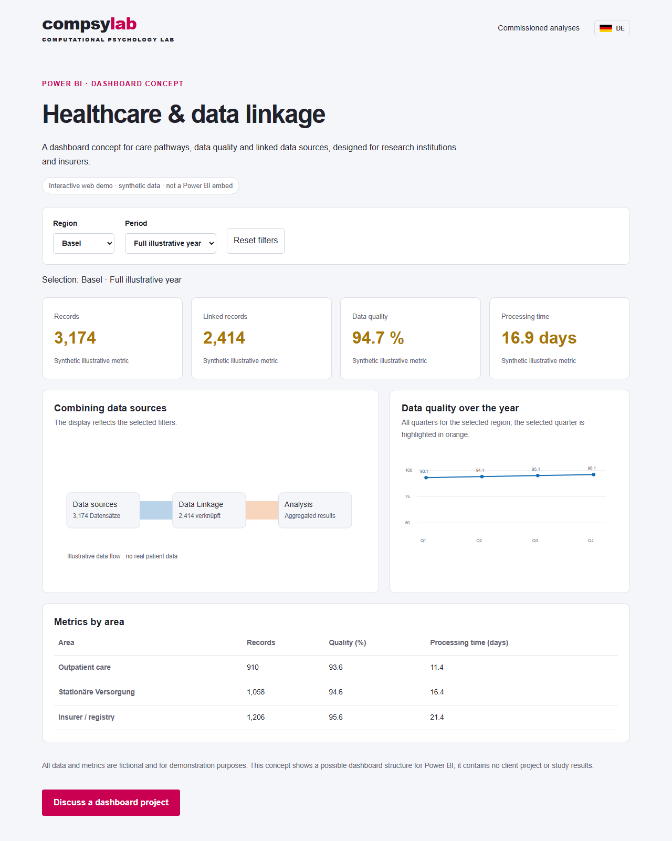Click the Selection: Basel summary text
This screenshot has width=672, height=841.
pos(112,280)
